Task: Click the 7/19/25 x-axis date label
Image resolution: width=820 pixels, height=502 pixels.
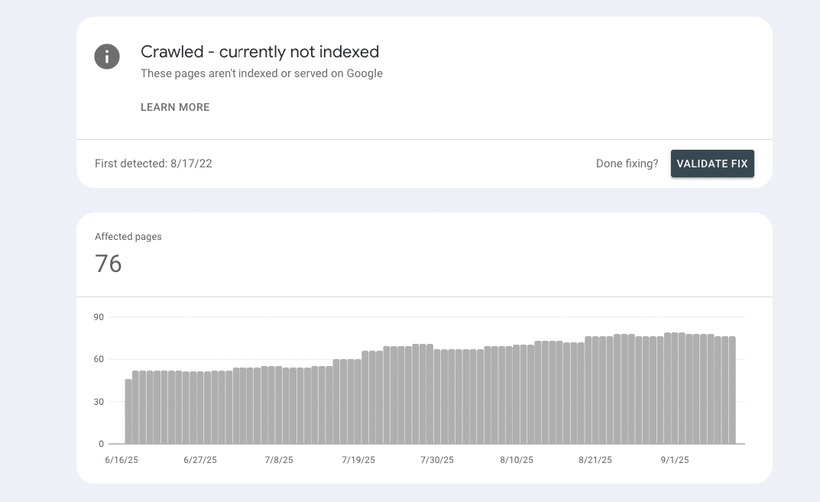Action: [358, 460]
